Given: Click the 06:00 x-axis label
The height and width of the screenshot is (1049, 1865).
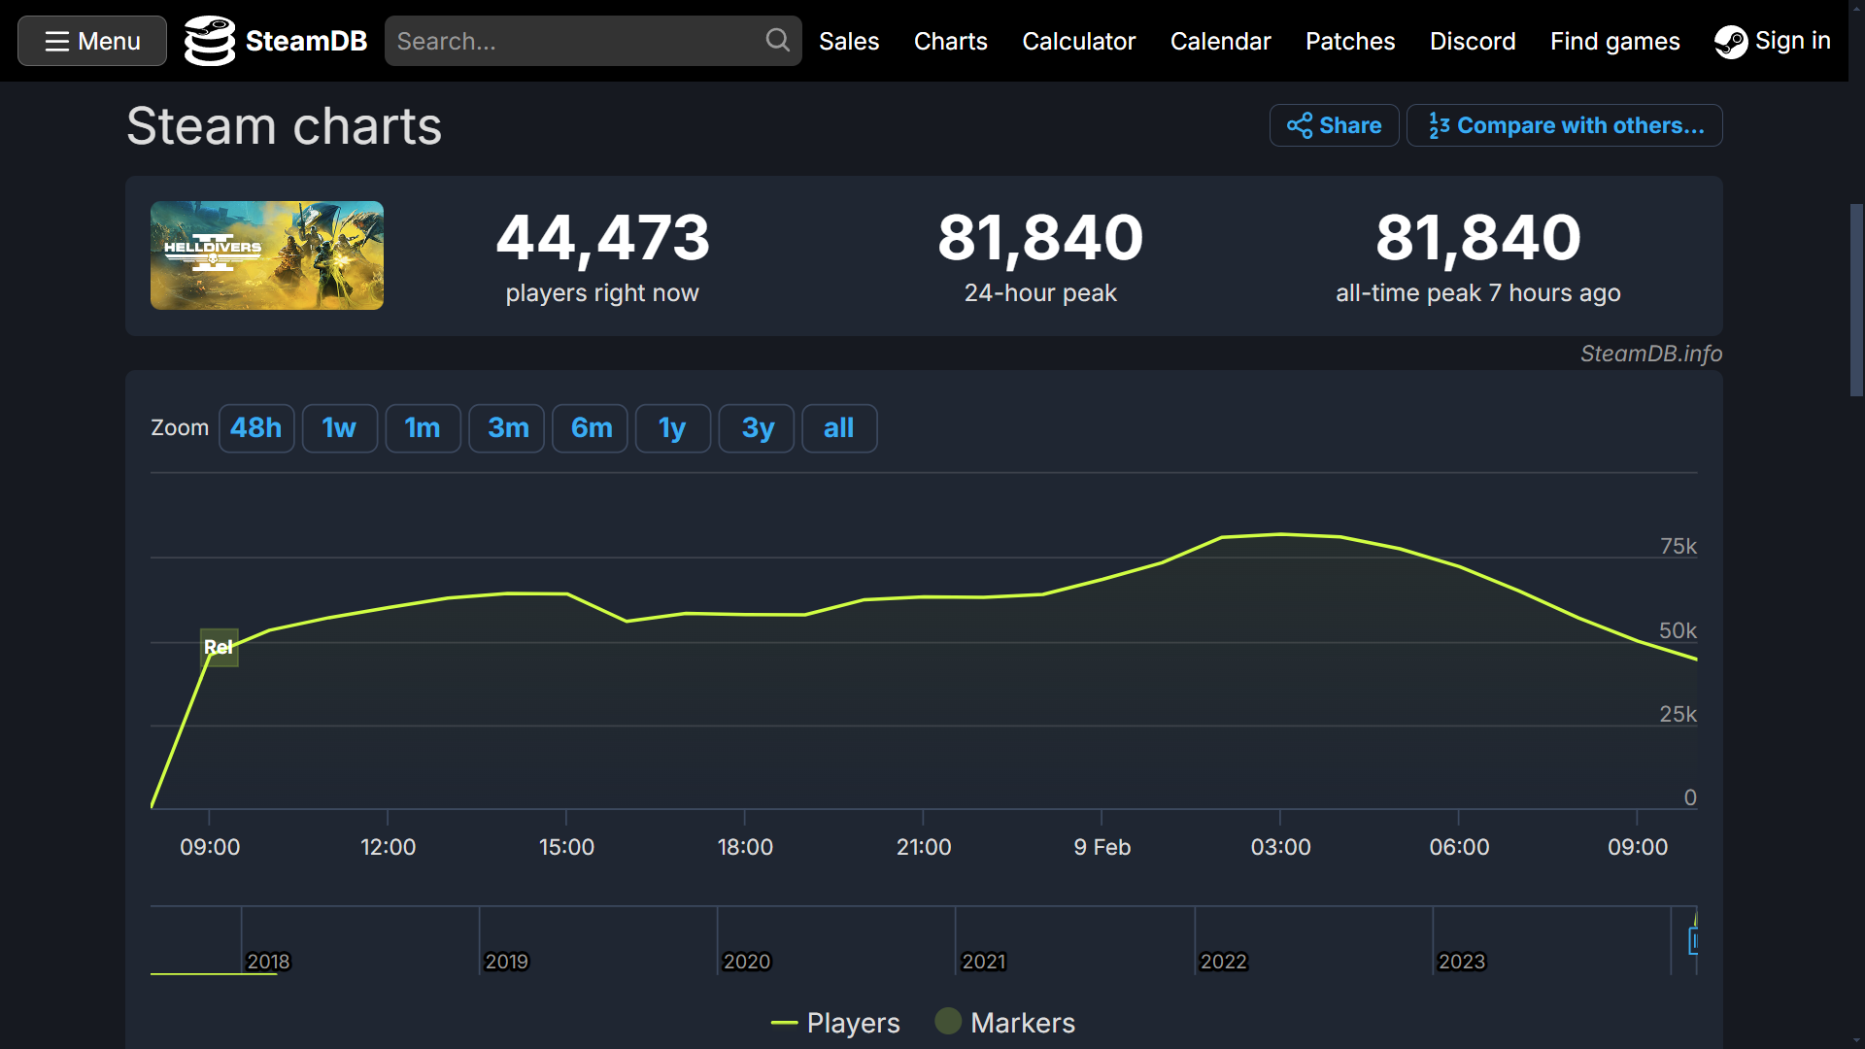Looking at the screenshot, I should coord(1459,847).
